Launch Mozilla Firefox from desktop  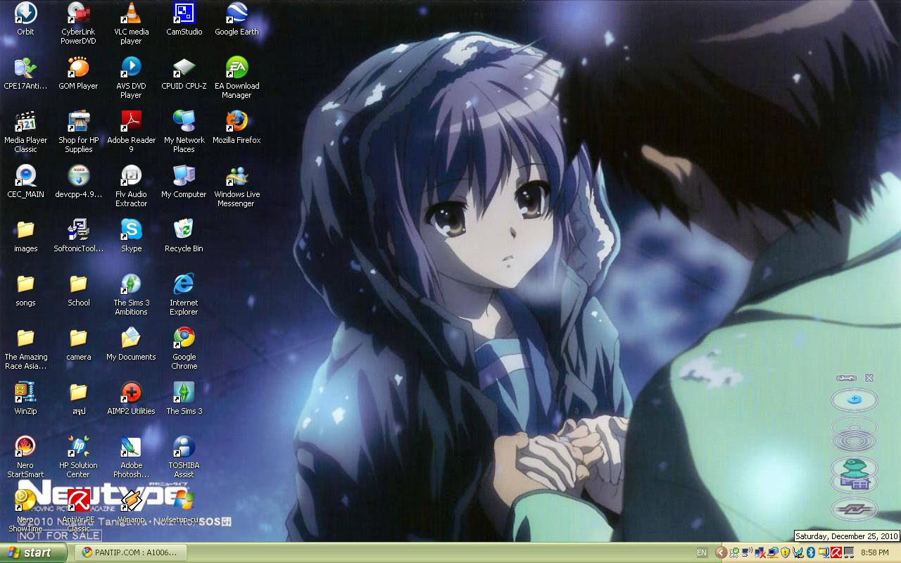[237, 127]
